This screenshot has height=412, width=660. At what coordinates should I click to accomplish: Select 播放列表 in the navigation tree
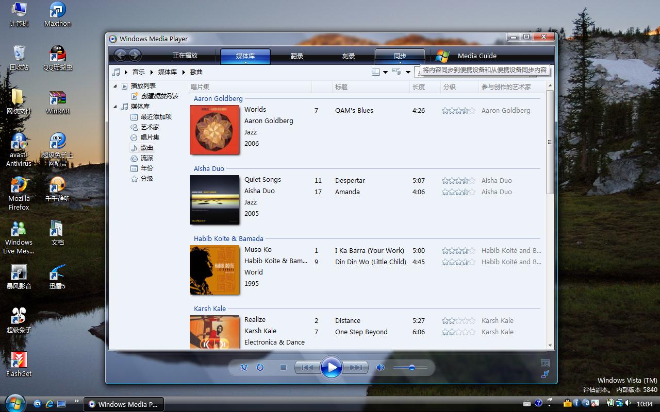143,86
